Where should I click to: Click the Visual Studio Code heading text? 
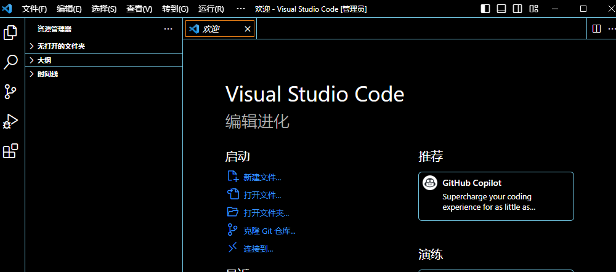tap(315, 94)
